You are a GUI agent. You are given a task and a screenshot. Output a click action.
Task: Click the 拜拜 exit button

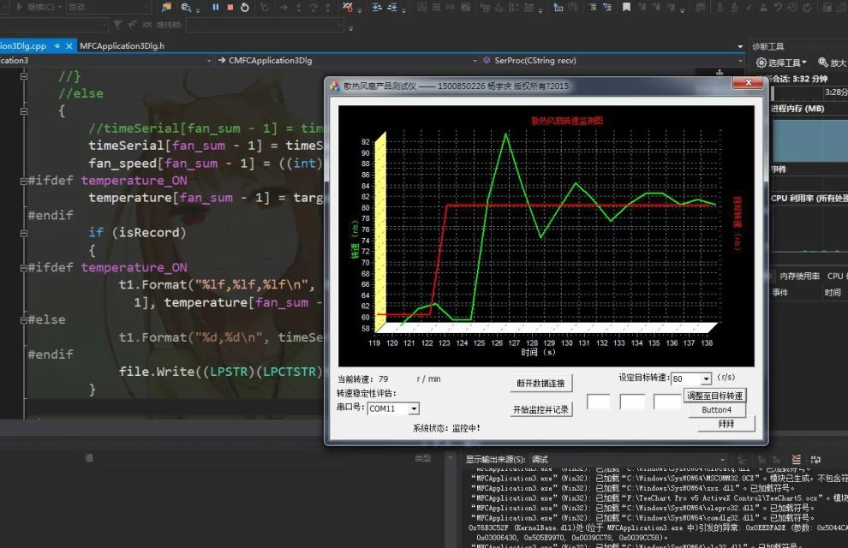tap(726, 424)
